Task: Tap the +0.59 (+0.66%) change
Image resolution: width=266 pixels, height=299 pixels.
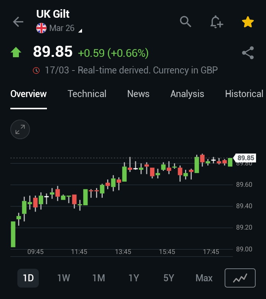Action: tap(113, 53)
